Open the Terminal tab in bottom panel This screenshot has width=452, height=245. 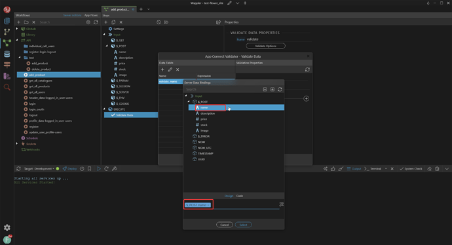[x=373, y=168]
